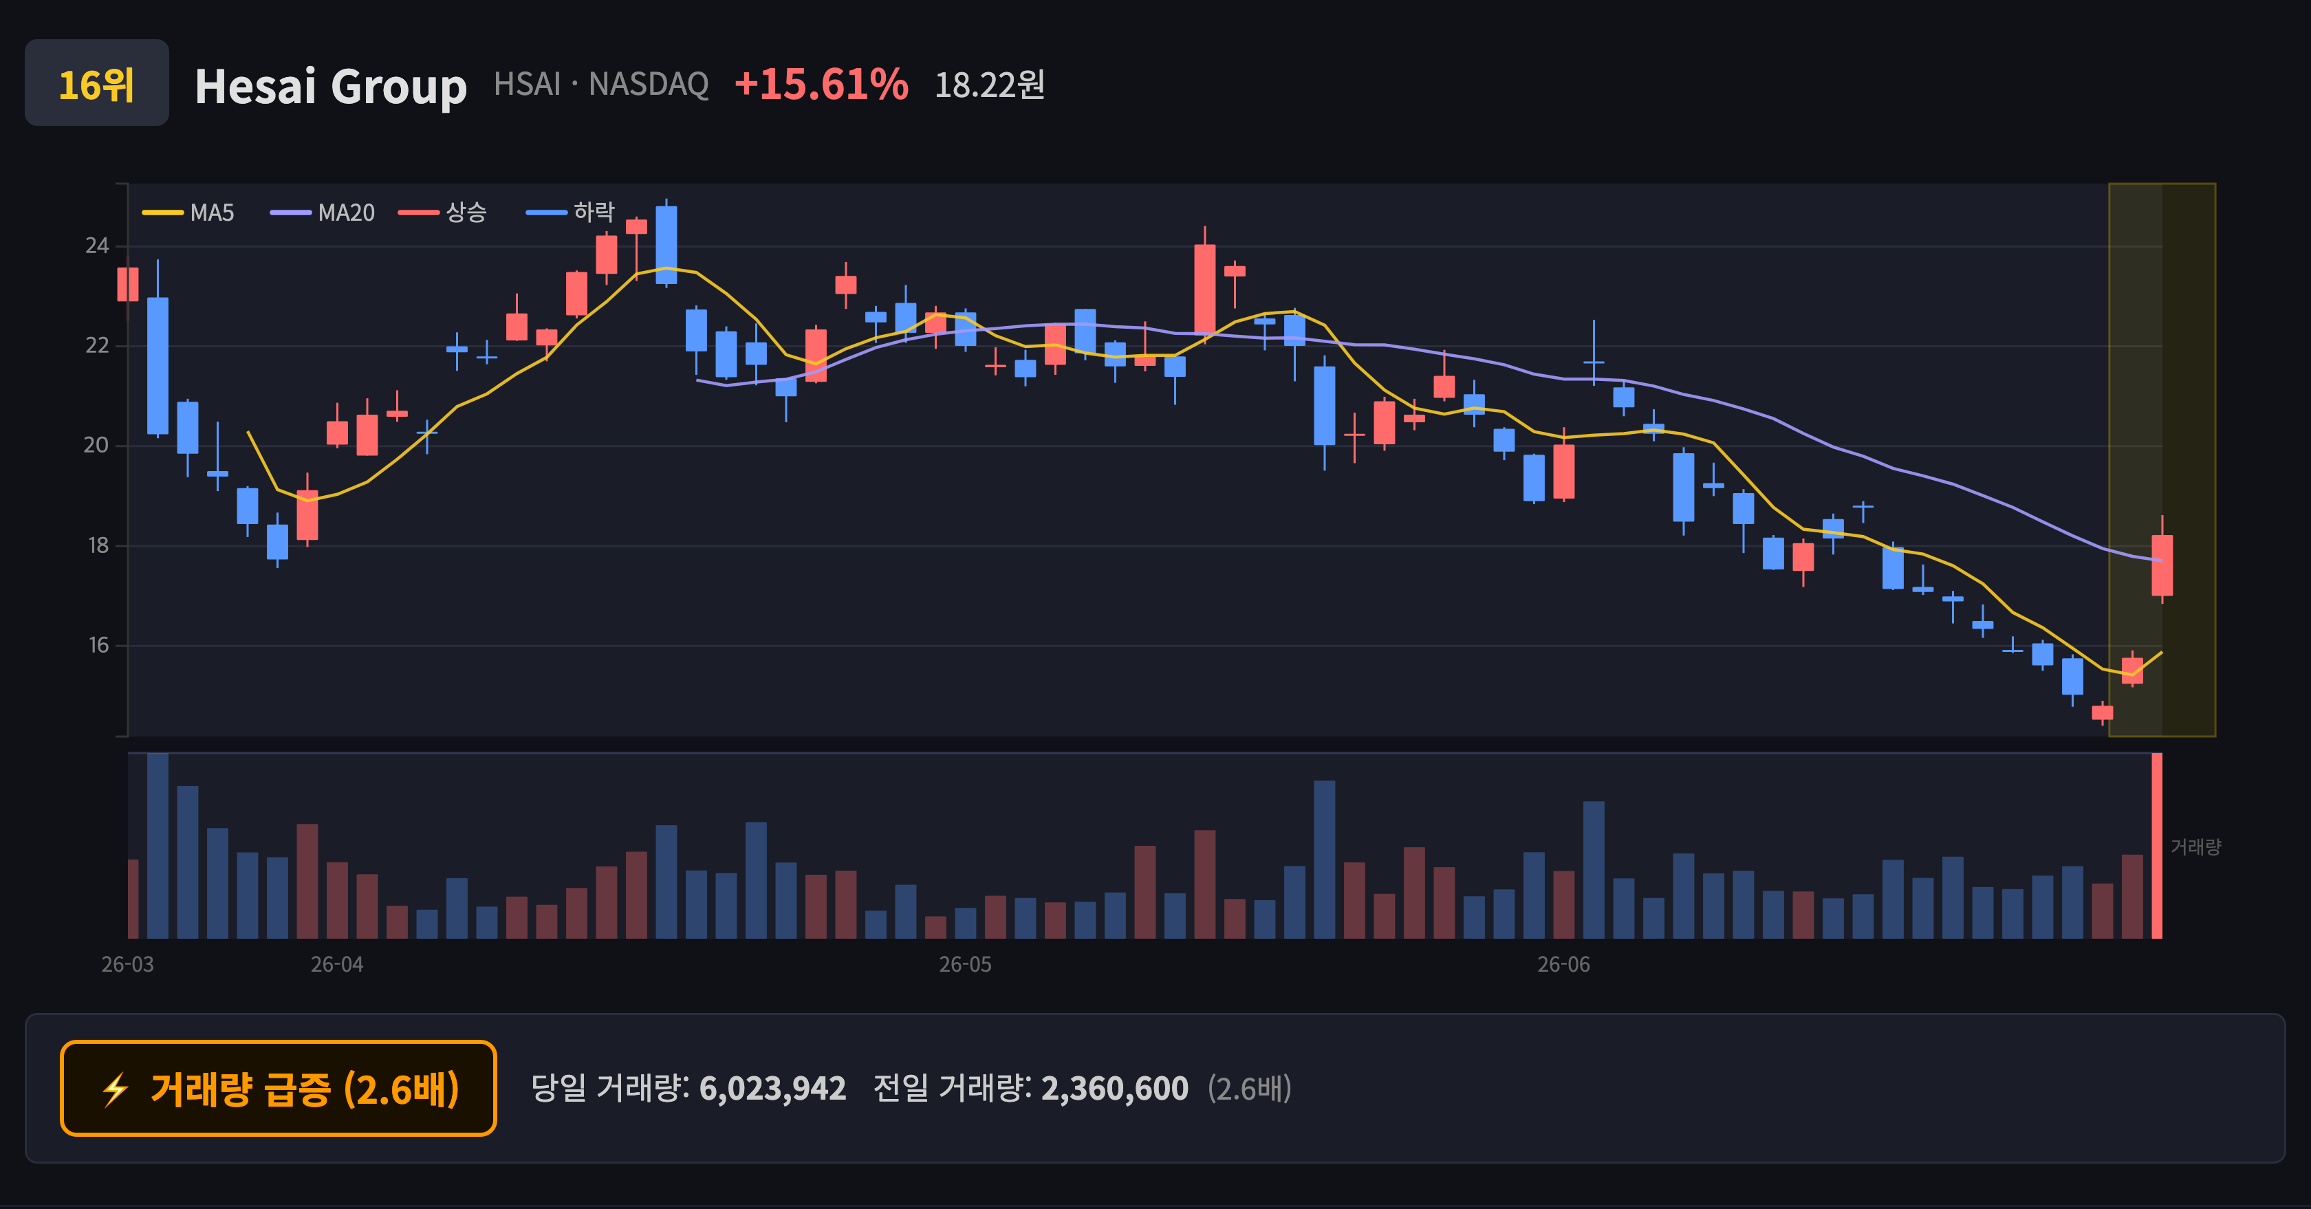Click the 당일 거래량 value 6,023,942
The image size is (2311, 1209).
click(772, 1089)
